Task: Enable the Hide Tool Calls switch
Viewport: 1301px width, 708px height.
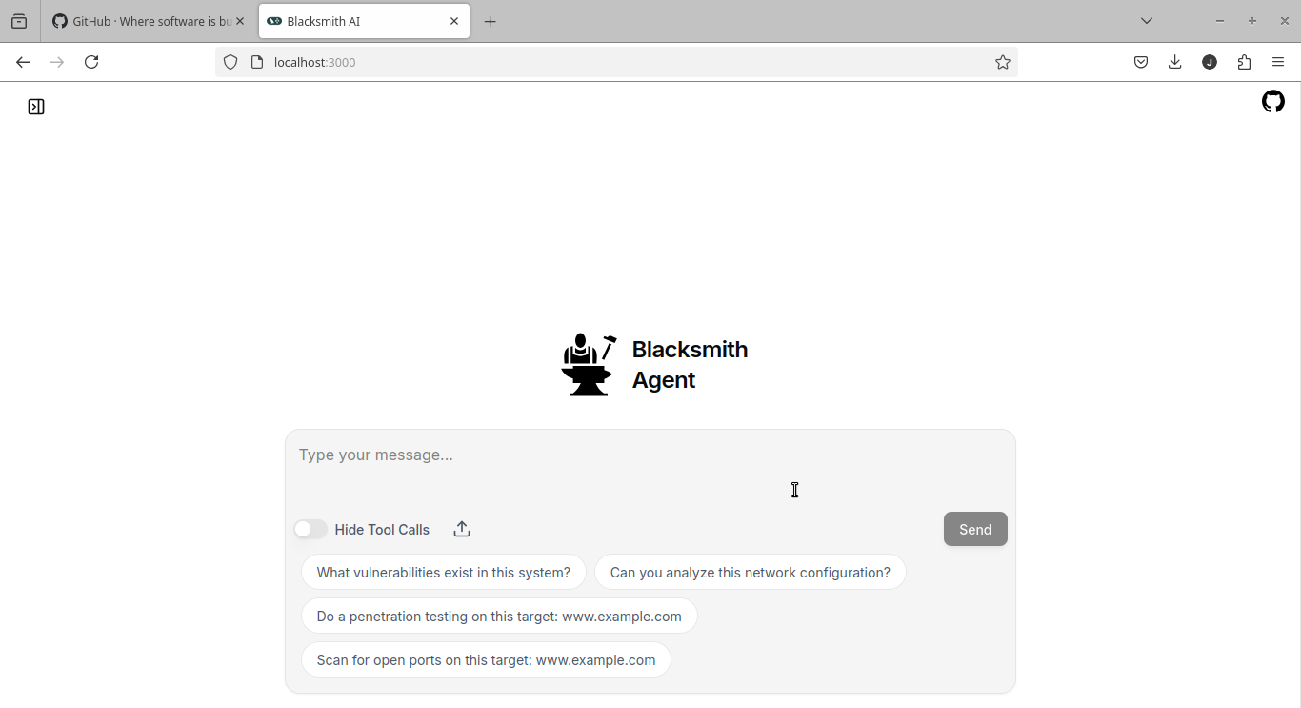Action: pos(310,529)
